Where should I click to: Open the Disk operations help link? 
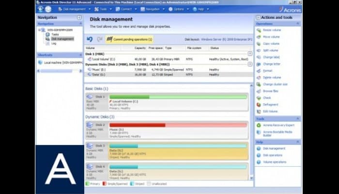tap(272, 155)
